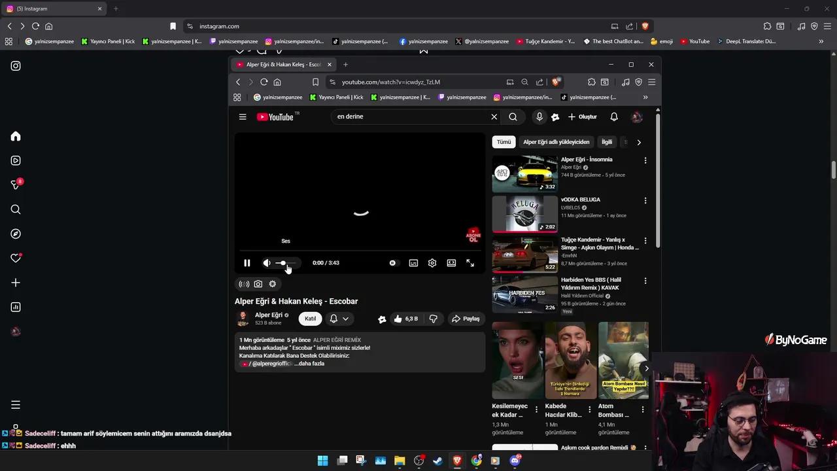The width and height of the screenshot is (837, 471).
Task: Open a new tab in YouTube window
Action: pos(345,65)
